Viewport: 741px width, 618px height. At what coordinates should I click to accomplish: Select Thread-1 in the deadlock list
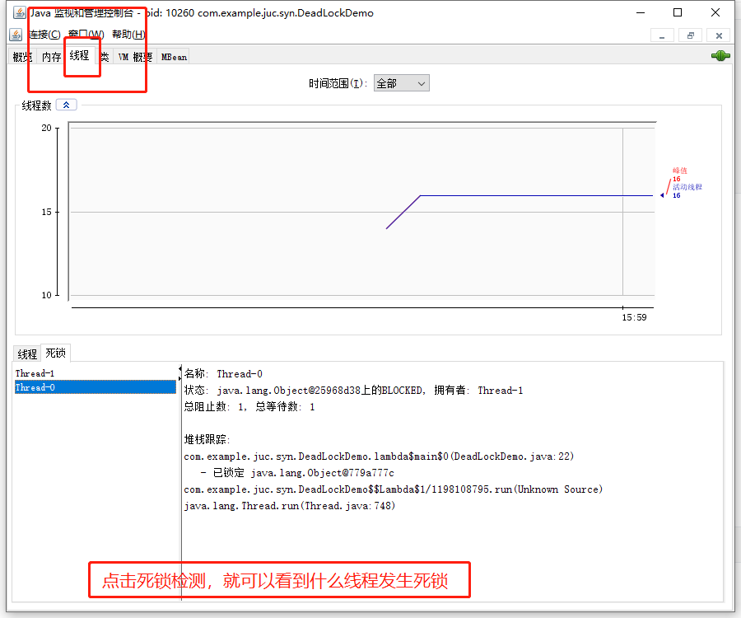tap(95, 373)
